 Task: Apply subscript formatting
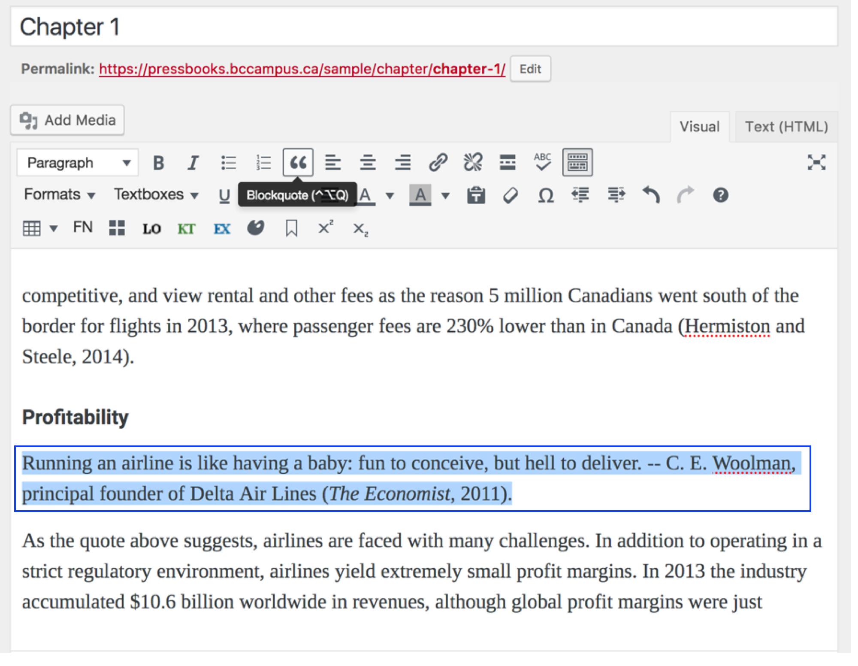(360, 229)
